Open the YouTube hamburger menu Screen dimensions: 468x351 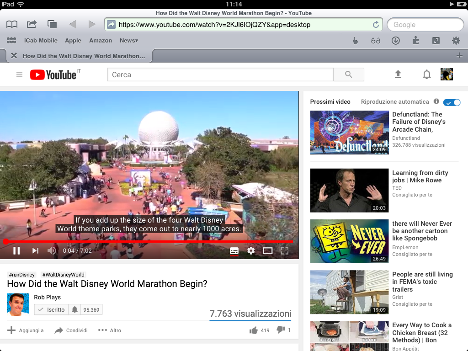19,74
